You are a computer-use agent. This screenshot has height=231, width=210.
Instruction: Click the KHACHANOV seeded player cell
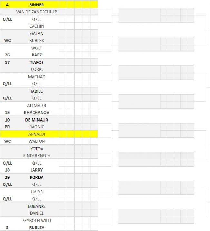(36, 113)
